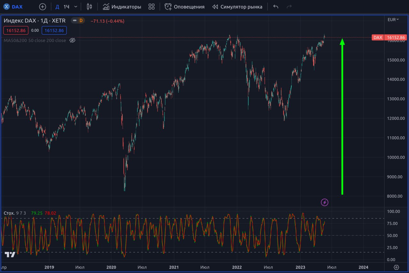Switch to the 1Ч hourly timeframe

66,7
